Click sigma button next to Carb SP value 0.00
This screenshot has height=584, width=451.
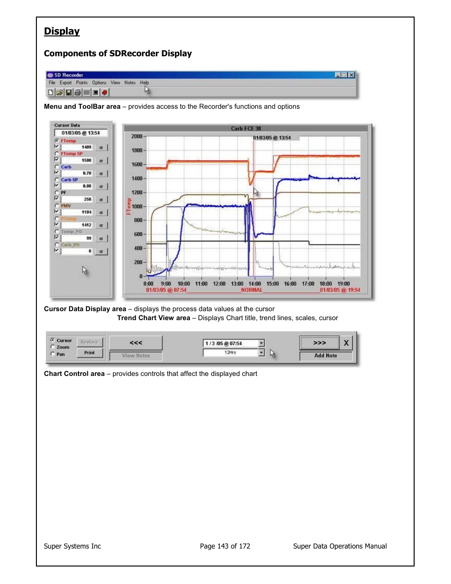(x=101, y=186)
